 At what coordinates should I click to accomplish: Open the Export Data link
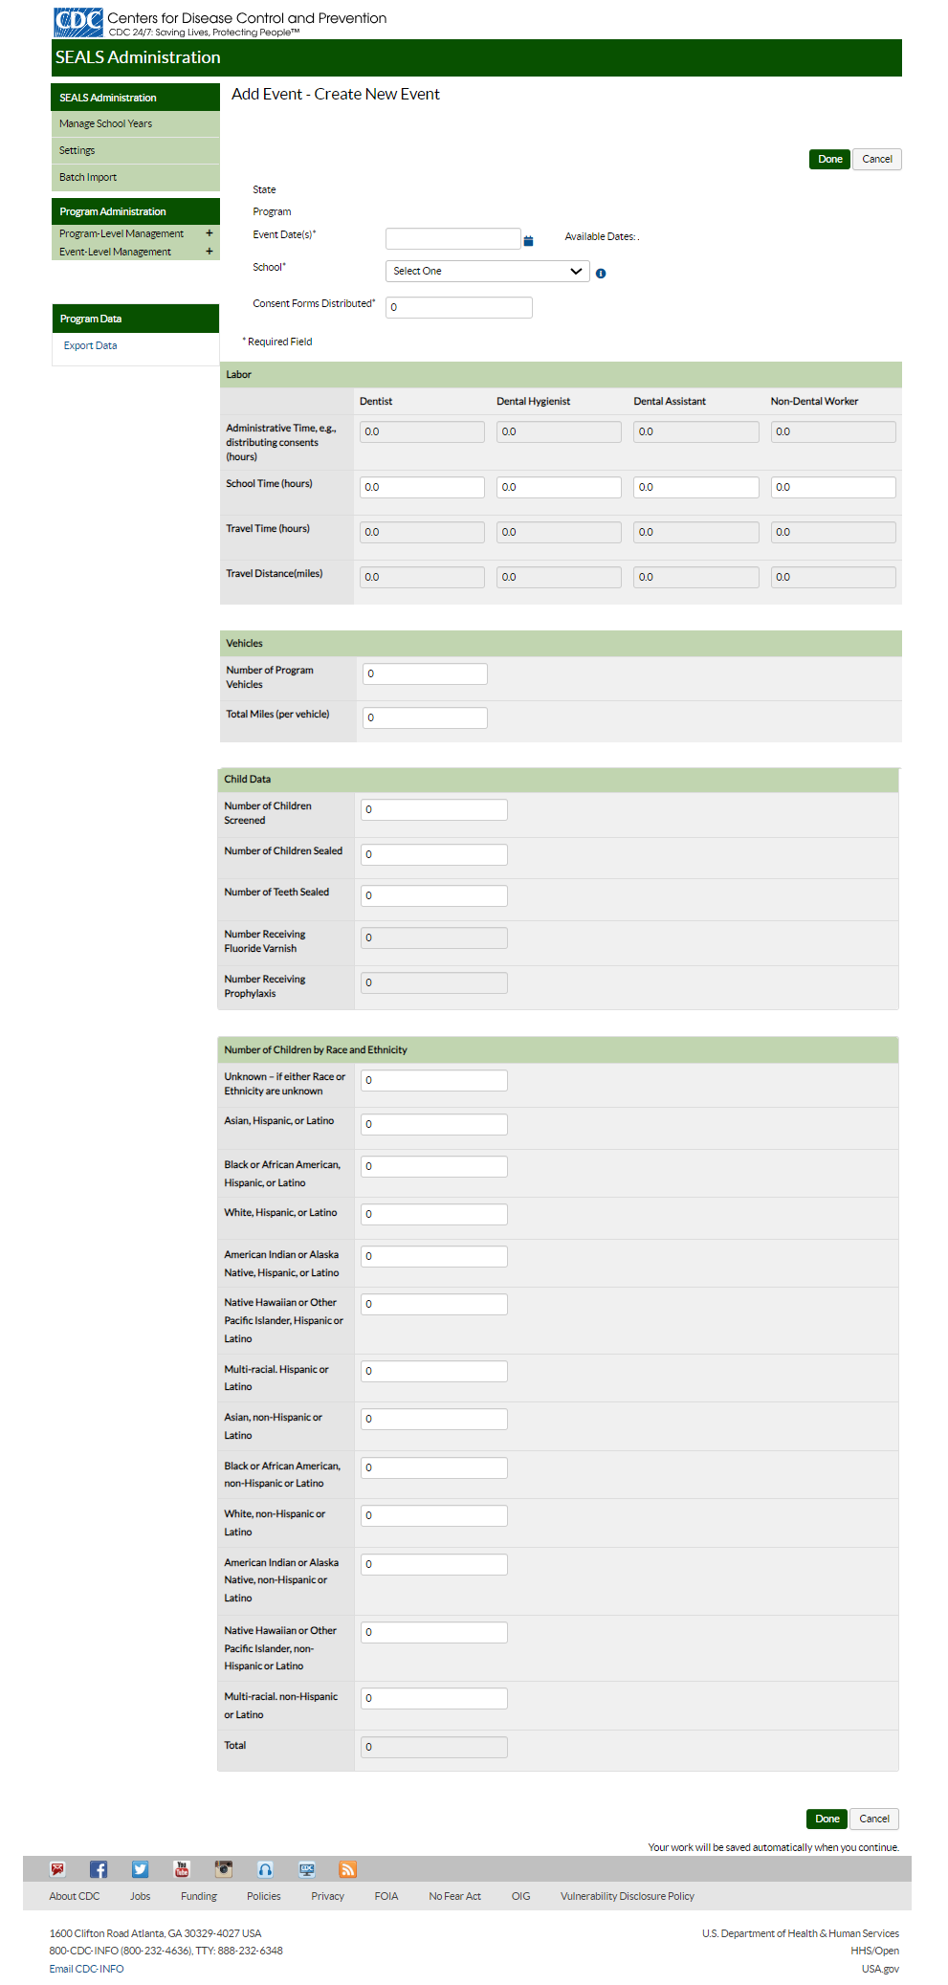91,346
